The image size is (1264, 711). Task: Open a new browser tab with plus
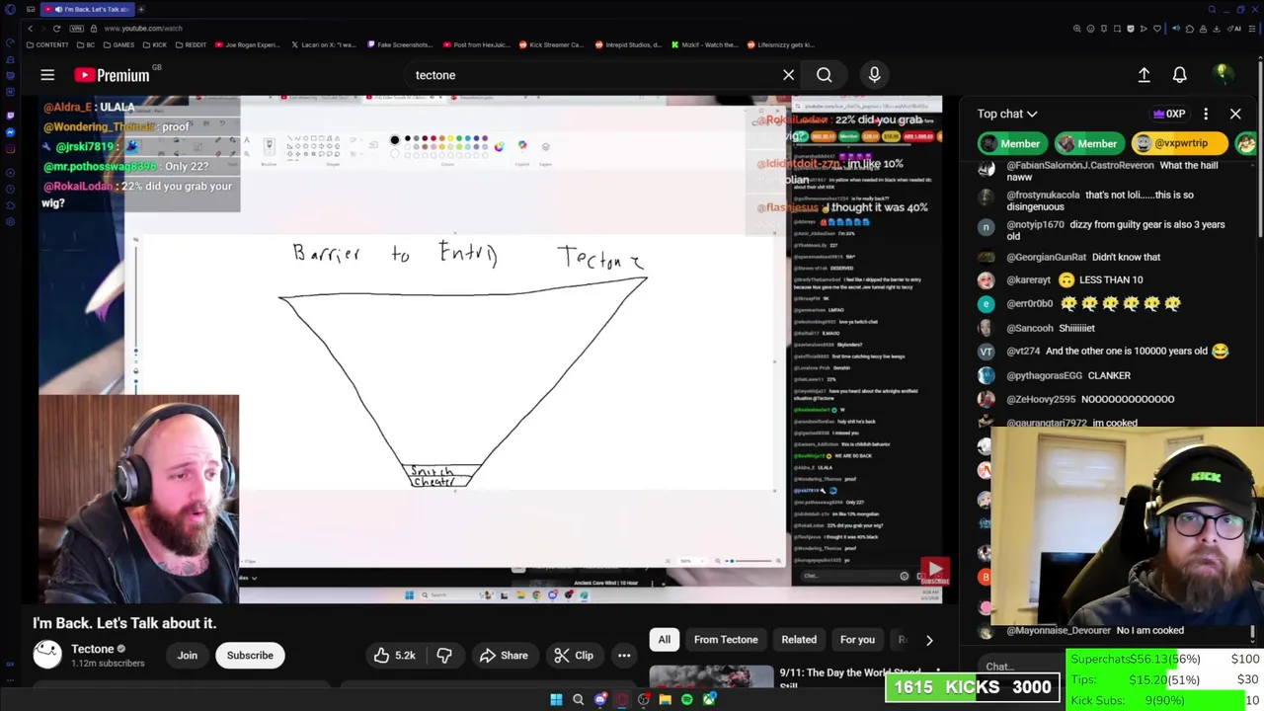click(x=141, y=9)
